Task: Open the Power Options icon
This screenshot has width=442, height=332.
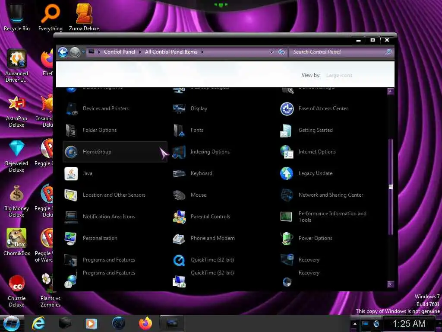Action: click(287, 238)
